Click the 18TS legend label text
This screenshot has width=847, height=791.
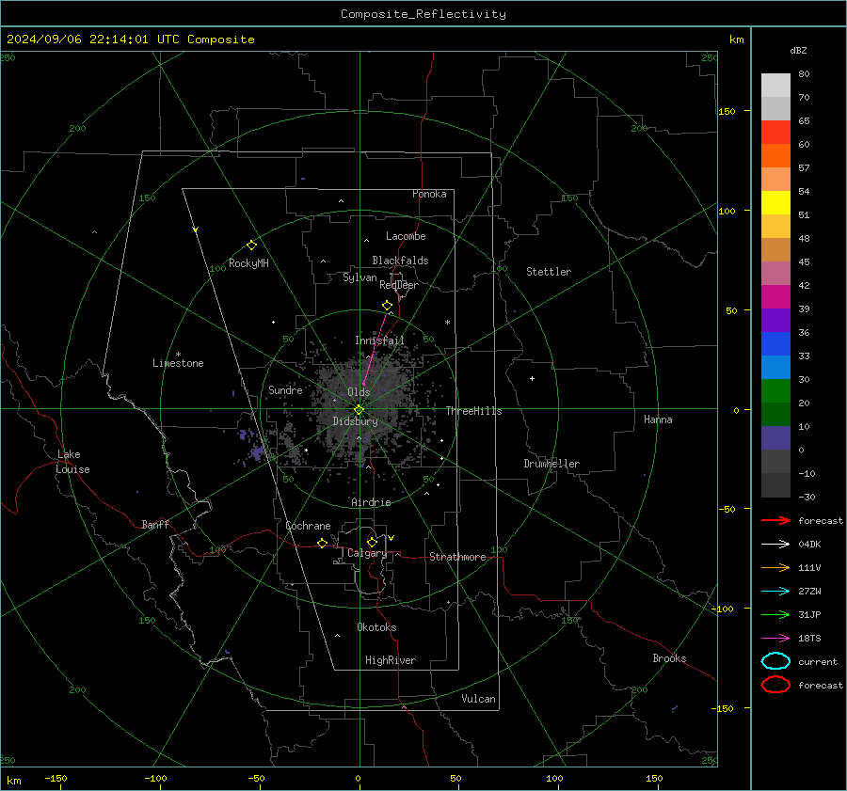coord(809,639)
